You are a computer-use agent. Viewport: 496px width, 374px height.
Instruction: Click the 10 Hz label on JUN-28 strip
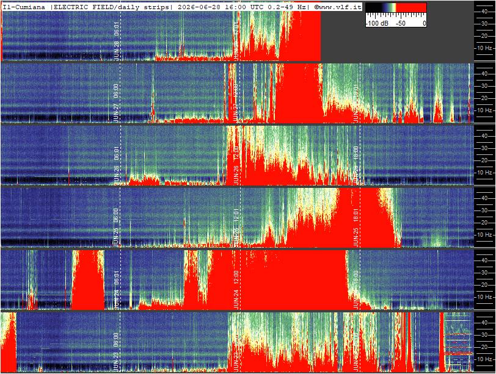pos(485,48)
